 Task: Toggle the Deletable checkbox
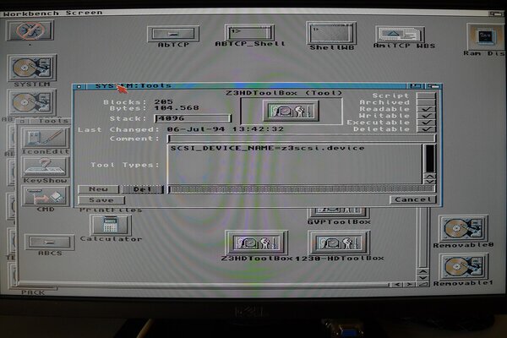point(427,129)
